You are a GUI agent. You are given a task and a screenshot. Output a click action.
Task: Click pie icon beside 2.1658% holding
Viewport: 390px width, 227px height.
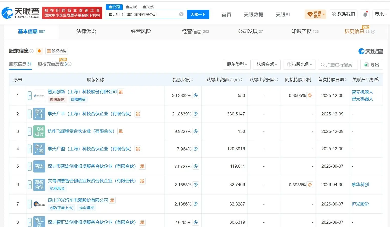[196, 185]
